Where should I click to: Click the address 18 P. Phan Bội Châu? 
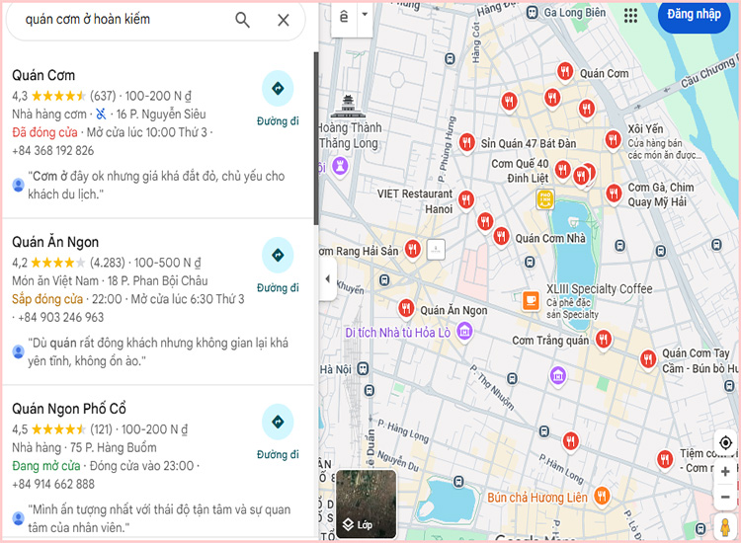coord(157,281)
